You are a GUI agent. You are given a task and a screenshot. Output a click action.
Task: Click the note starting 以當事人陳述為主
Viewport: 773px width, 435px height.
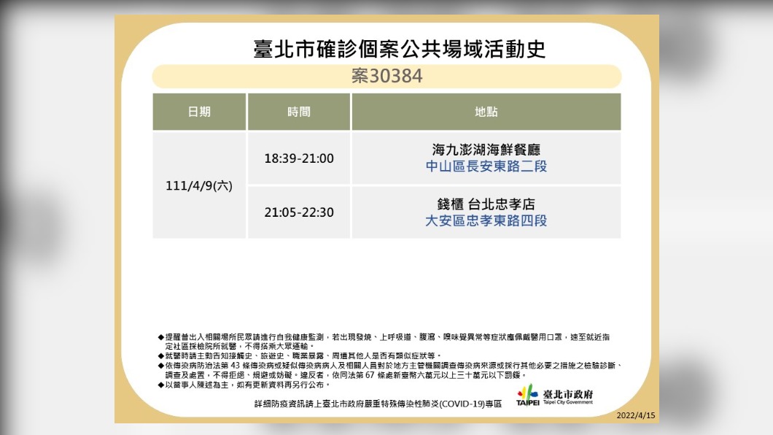click(244, 384)
